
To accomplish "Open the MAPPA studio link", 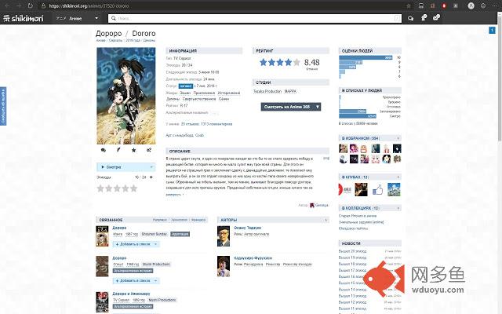I will click(x=291, y=91).
